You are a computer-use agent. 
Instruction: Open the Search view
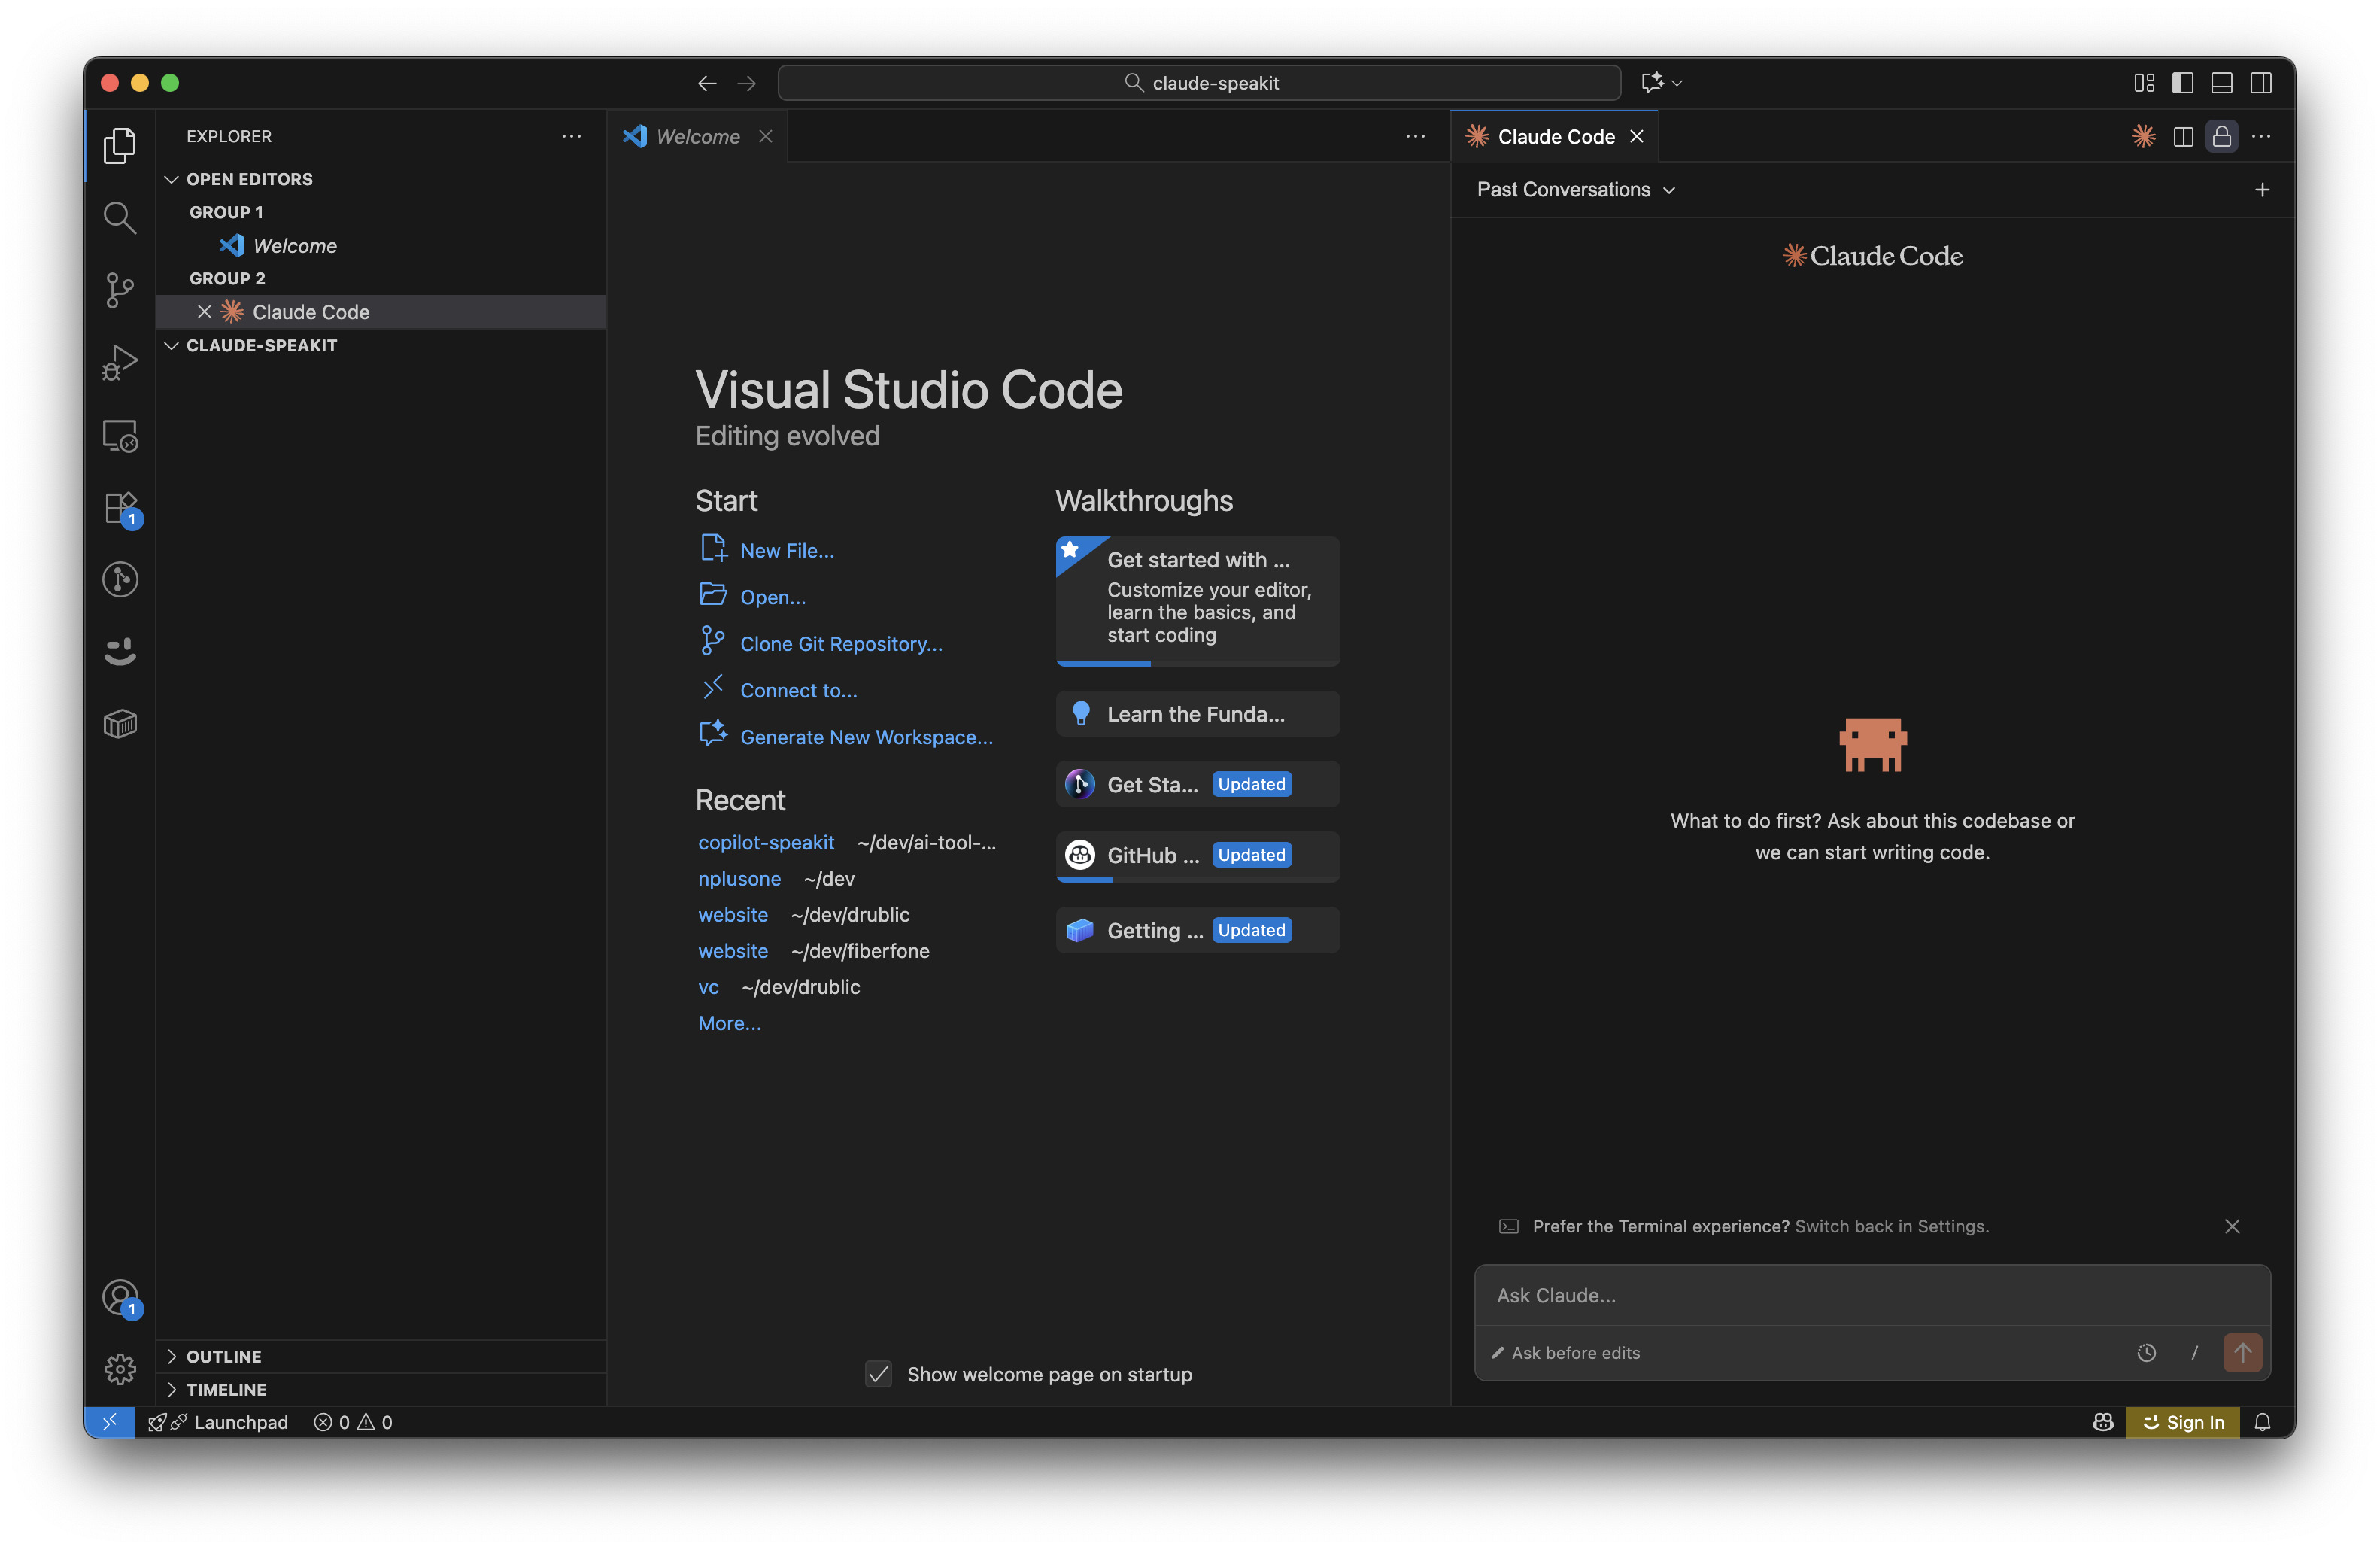click(119, 217)
